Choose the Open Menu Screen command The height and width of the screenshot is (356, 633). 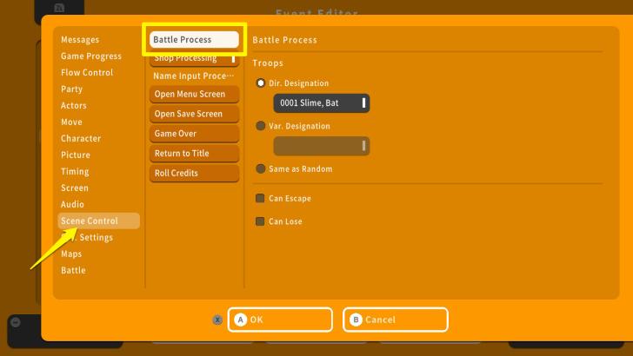click(194, 94)
